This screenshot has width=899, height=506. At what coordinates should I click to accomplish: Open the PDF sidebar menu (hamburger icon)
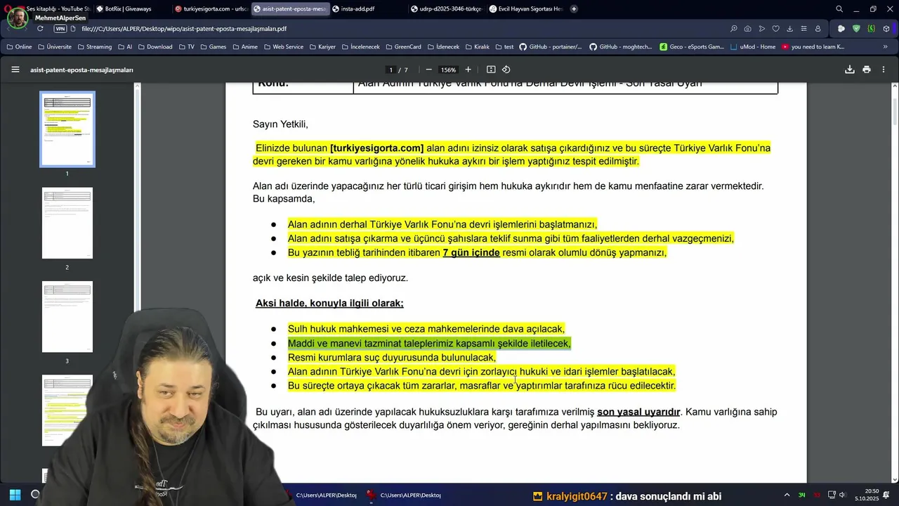15,70
